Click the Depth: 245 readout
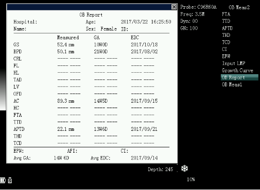Screen dimensions: 260x190 (x=160, y=169)
